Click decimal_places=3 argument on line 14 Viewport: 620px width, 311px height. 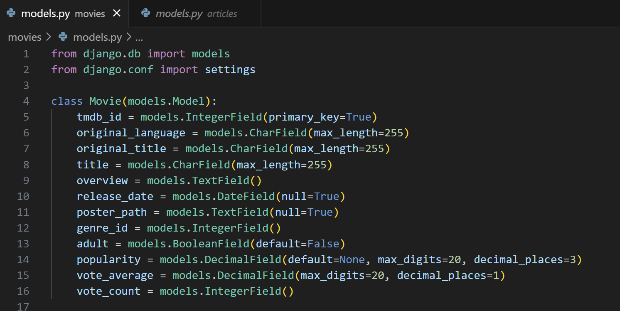point(524,260)
